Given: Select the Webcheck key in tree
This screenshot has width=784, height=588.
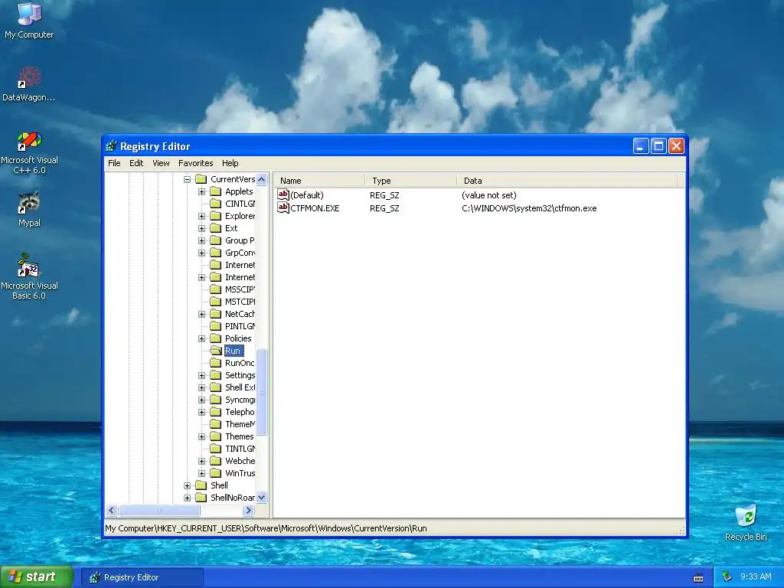Looking at the screenshot, I should [x=240, y=461].
